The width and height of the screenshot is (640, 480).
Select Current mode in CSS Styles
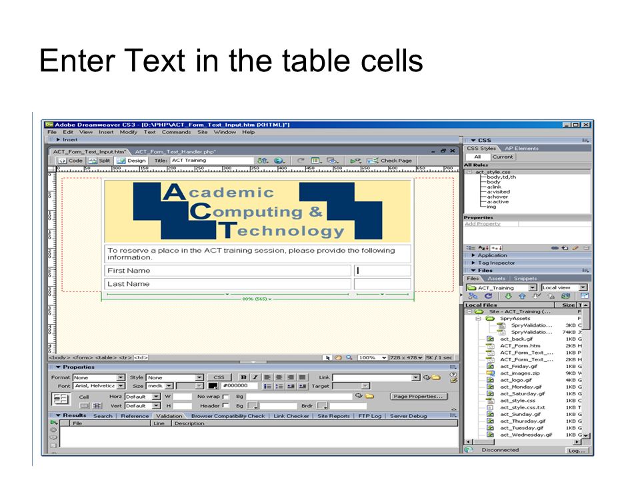503,157
